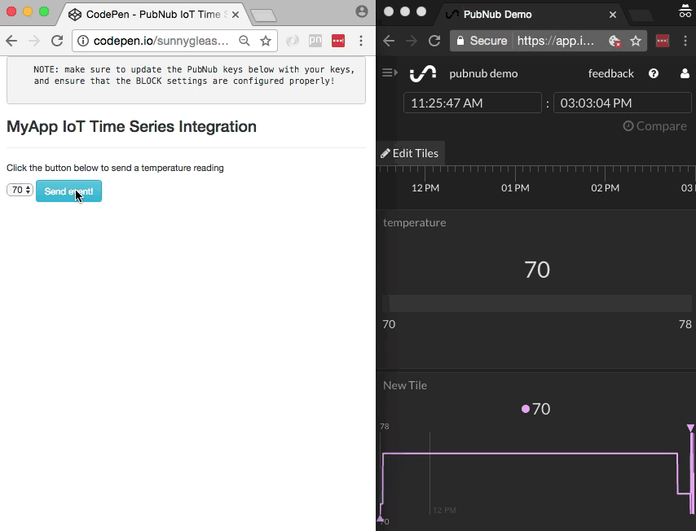Click the 03:03:04 PM end time field
696x531 pixels.
[623, 103]
